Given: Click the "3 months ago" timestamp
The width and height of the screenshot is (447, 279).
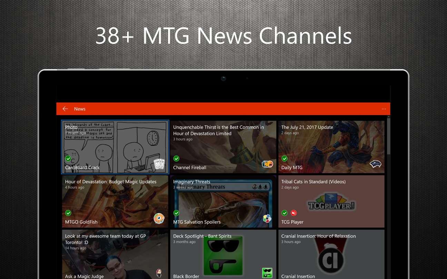Looking at the screenshot, I should click(x=184, y=242).
